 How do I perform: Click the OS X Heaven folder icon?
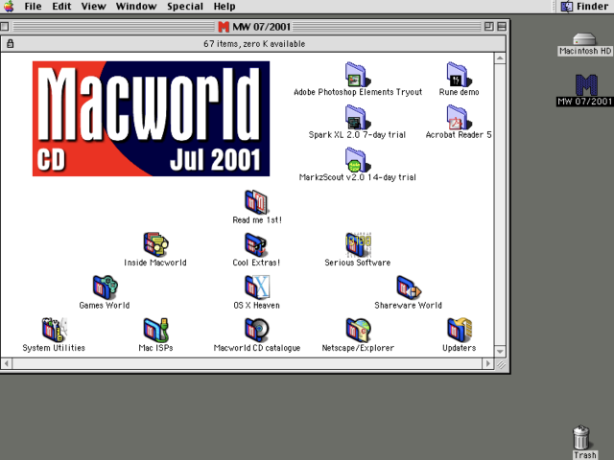pyautogui.click(x=256, y=287)
